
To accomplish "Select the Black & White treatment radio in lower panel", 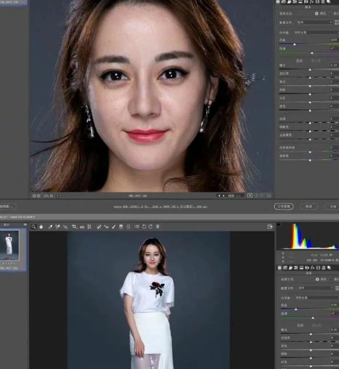I will point(331,279).
